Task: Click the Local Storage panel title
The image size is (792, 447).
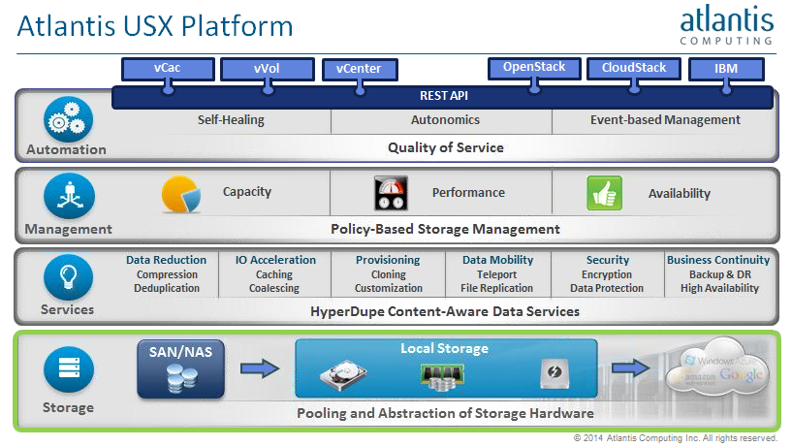Action: click(x=445, y=348)
